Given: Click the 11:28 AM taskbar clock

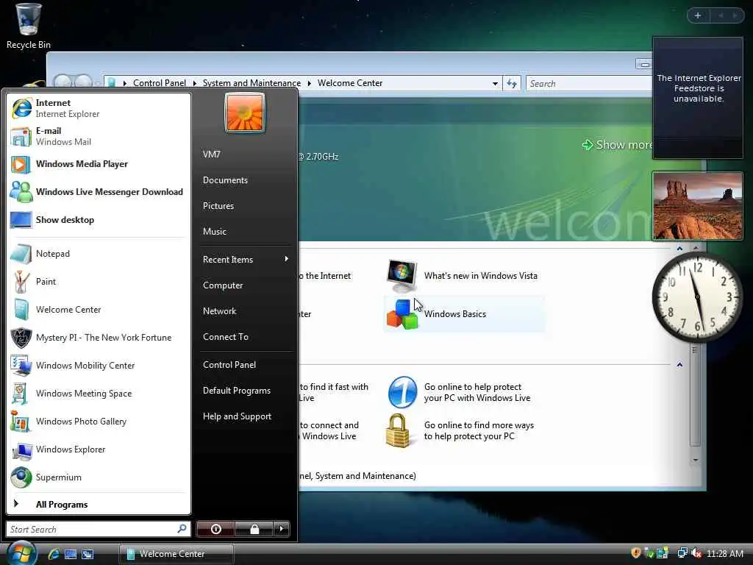Looking at the screenshot, I should 725,553.
